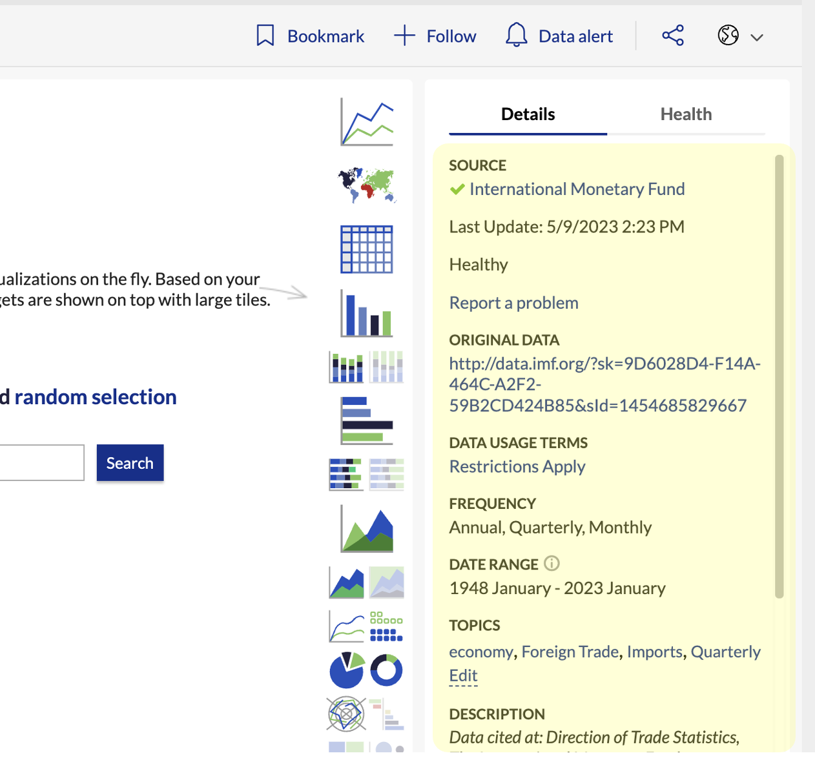Select the table grid visualization
This screenshot has height=762, width=815.
[367, 249]
